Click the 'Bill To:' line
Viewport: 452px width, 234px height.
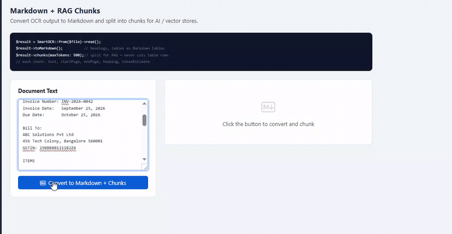[x=32, y=128]
